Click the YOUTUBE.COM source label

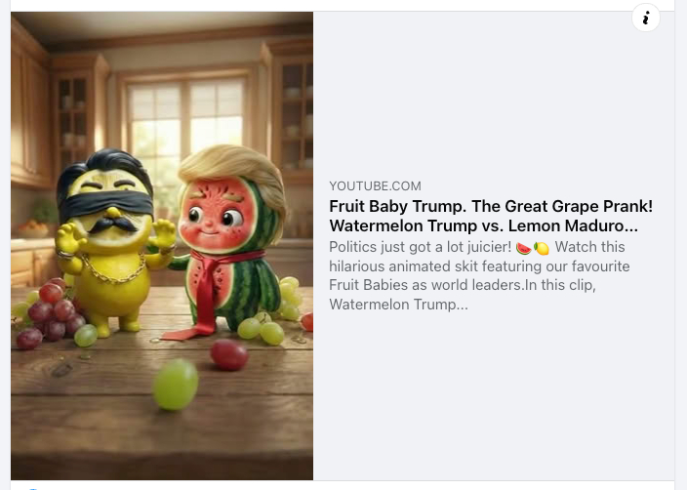pos(375,185)
